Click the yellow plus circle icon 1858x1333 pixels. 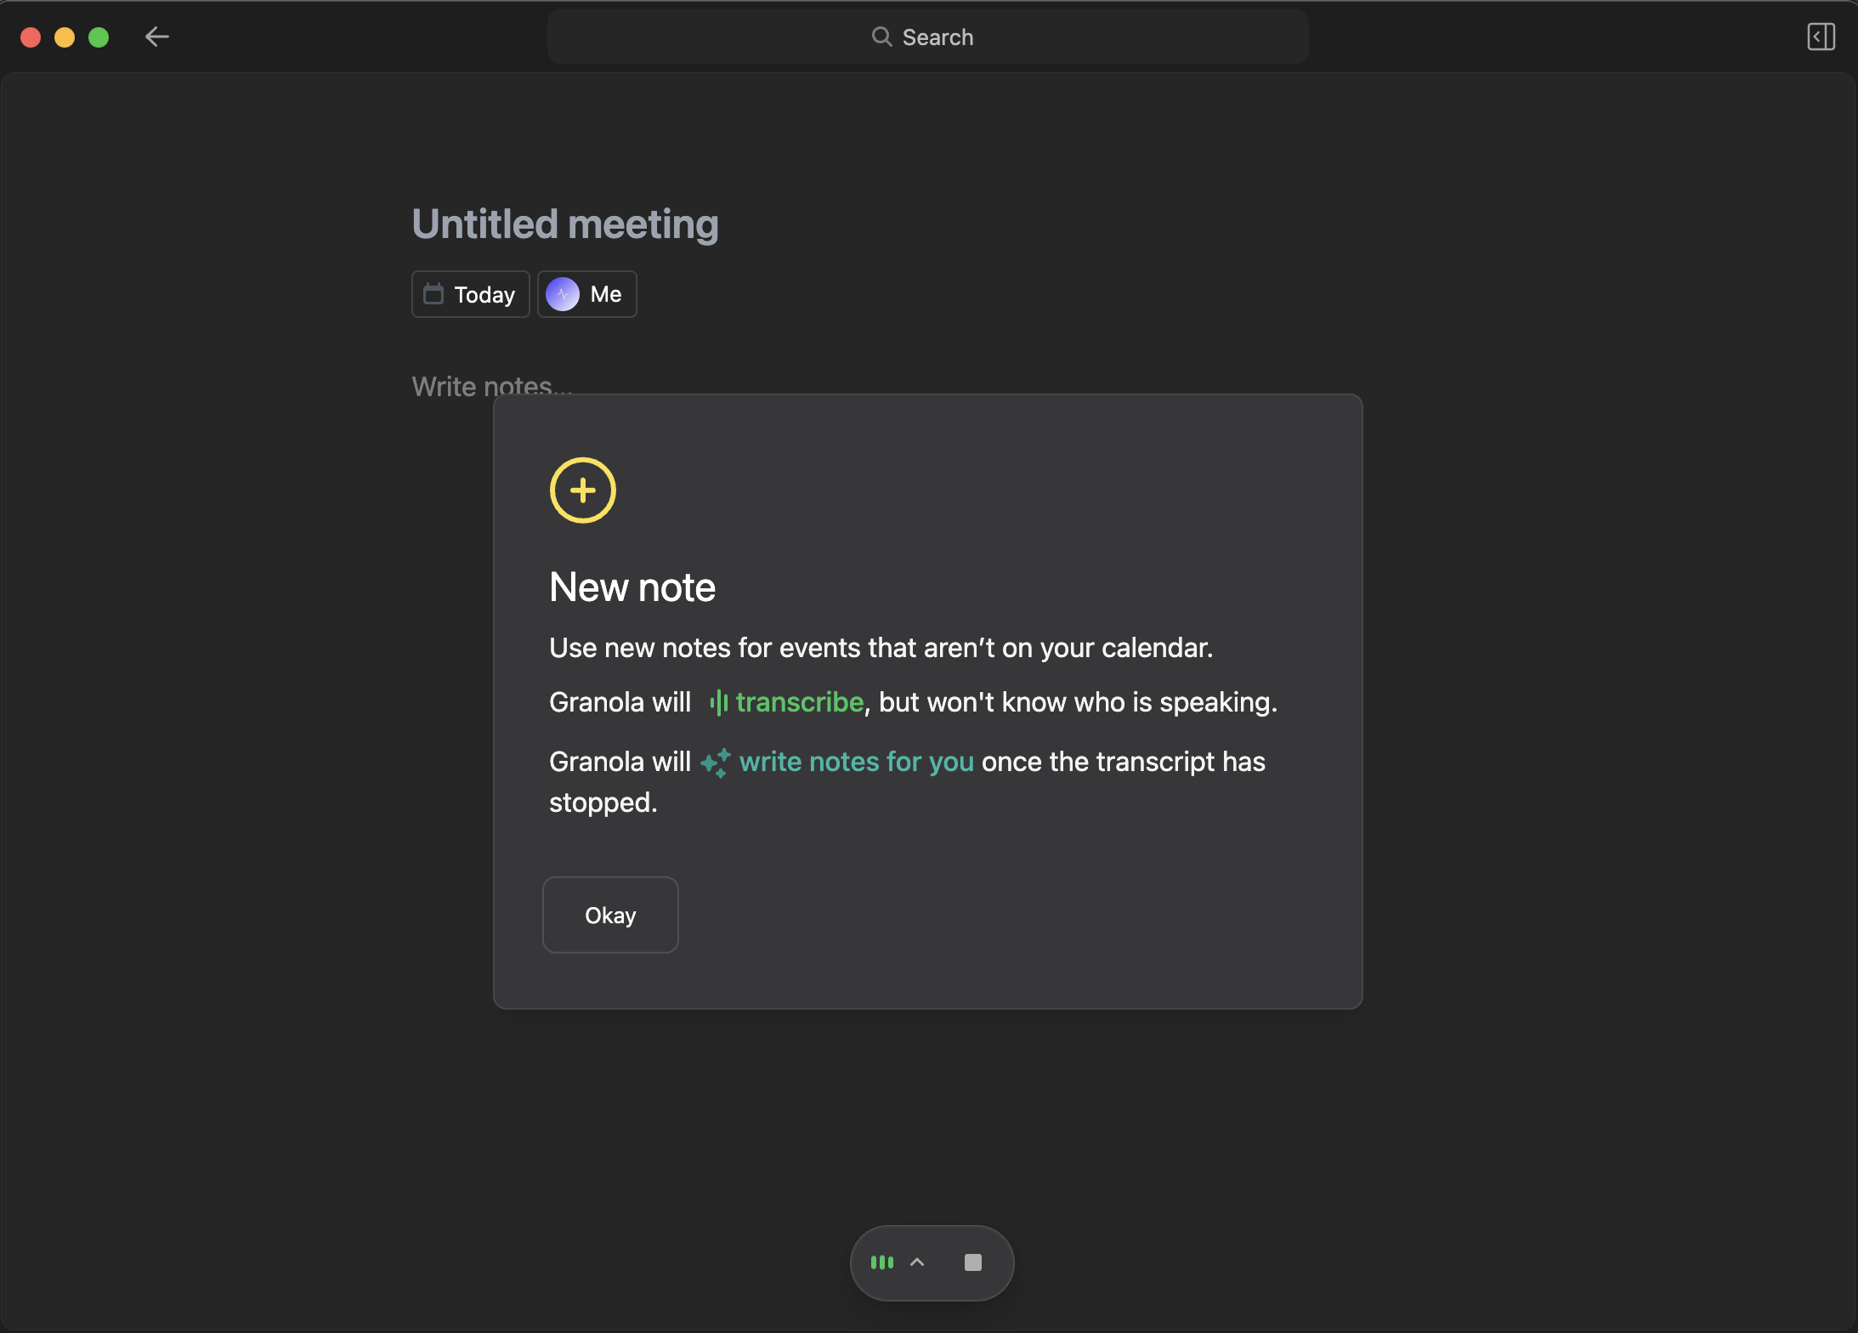click(582, 491)
